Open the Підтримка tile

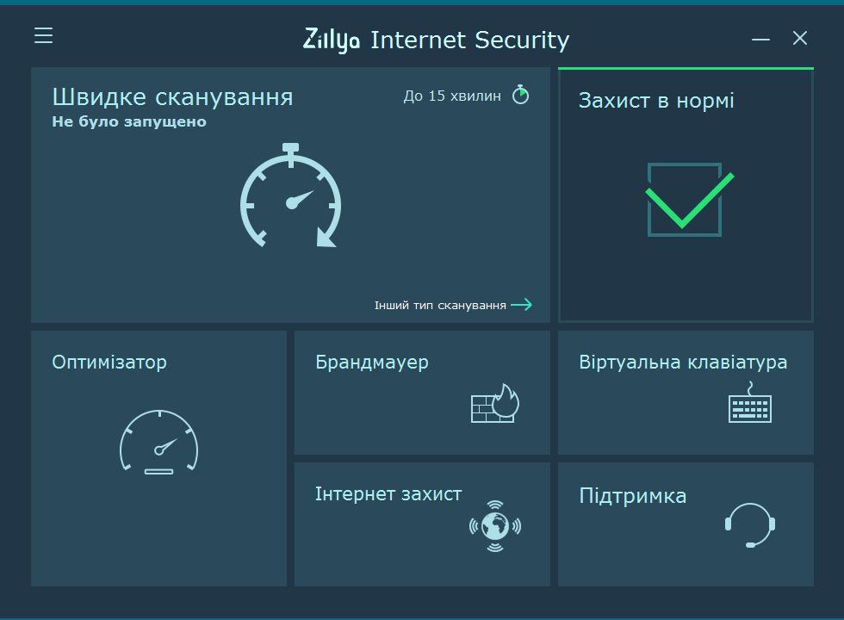tap(686, 524)
